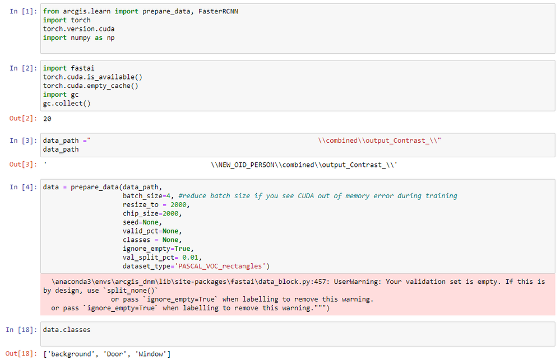Click the output value 20
The height and width of the screenshot is (360, 560).
(47, 119)
